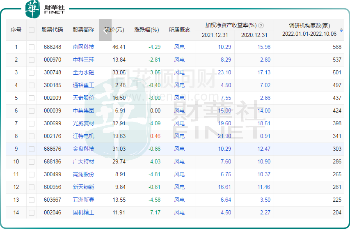The image size is (350, 237).
Task: Select the 江特电机 row checkbox
Action: click(x=32, y=136)
